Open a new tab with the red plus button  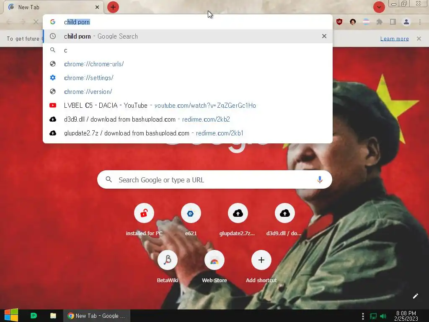[113, 7]
